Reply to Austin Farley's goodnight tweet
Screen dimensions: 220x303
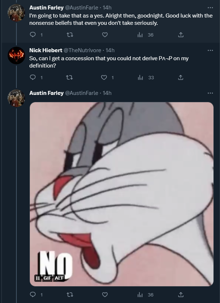tap(33, 35)
